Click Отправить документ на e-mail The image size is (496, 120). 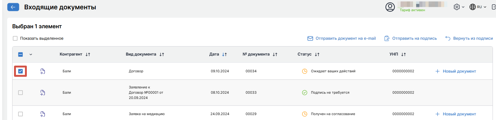coord(346,38)
